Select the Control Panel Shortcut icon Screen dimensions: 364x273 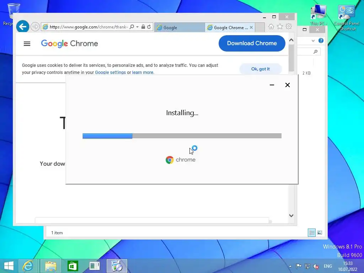347,18
